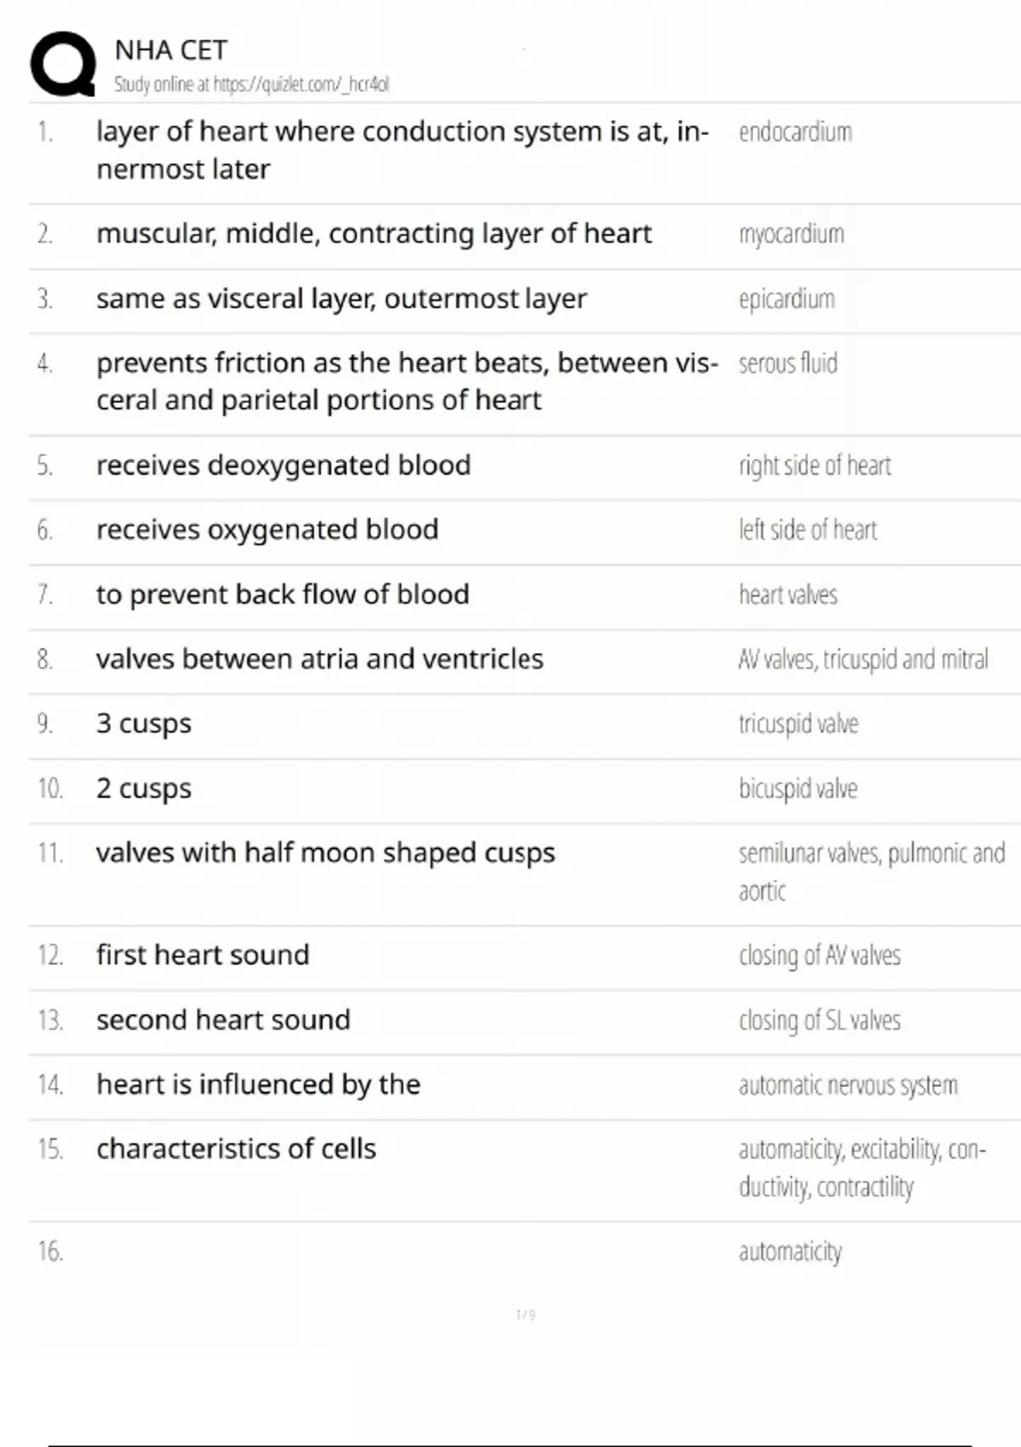Click the 'left side of heart' answer
This screenshot has width=1021, height=1447.
[807, 529]
